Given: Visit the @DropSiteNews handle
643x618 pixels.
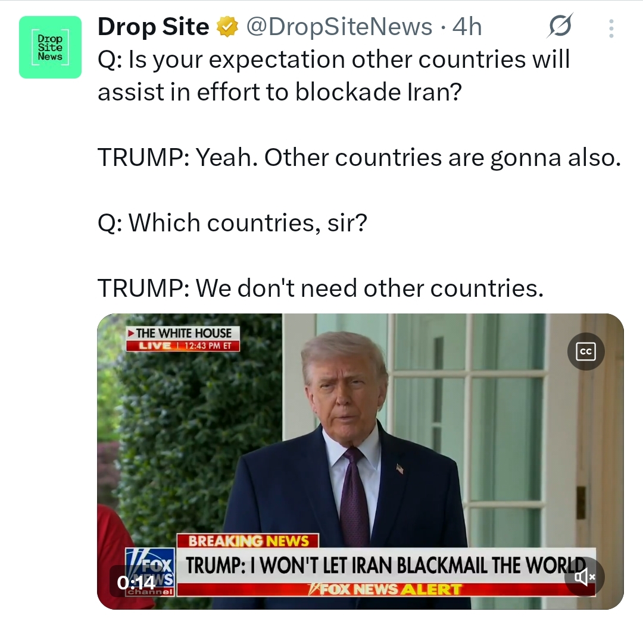Looking at the screenshot, I should [x=339, y=27].
